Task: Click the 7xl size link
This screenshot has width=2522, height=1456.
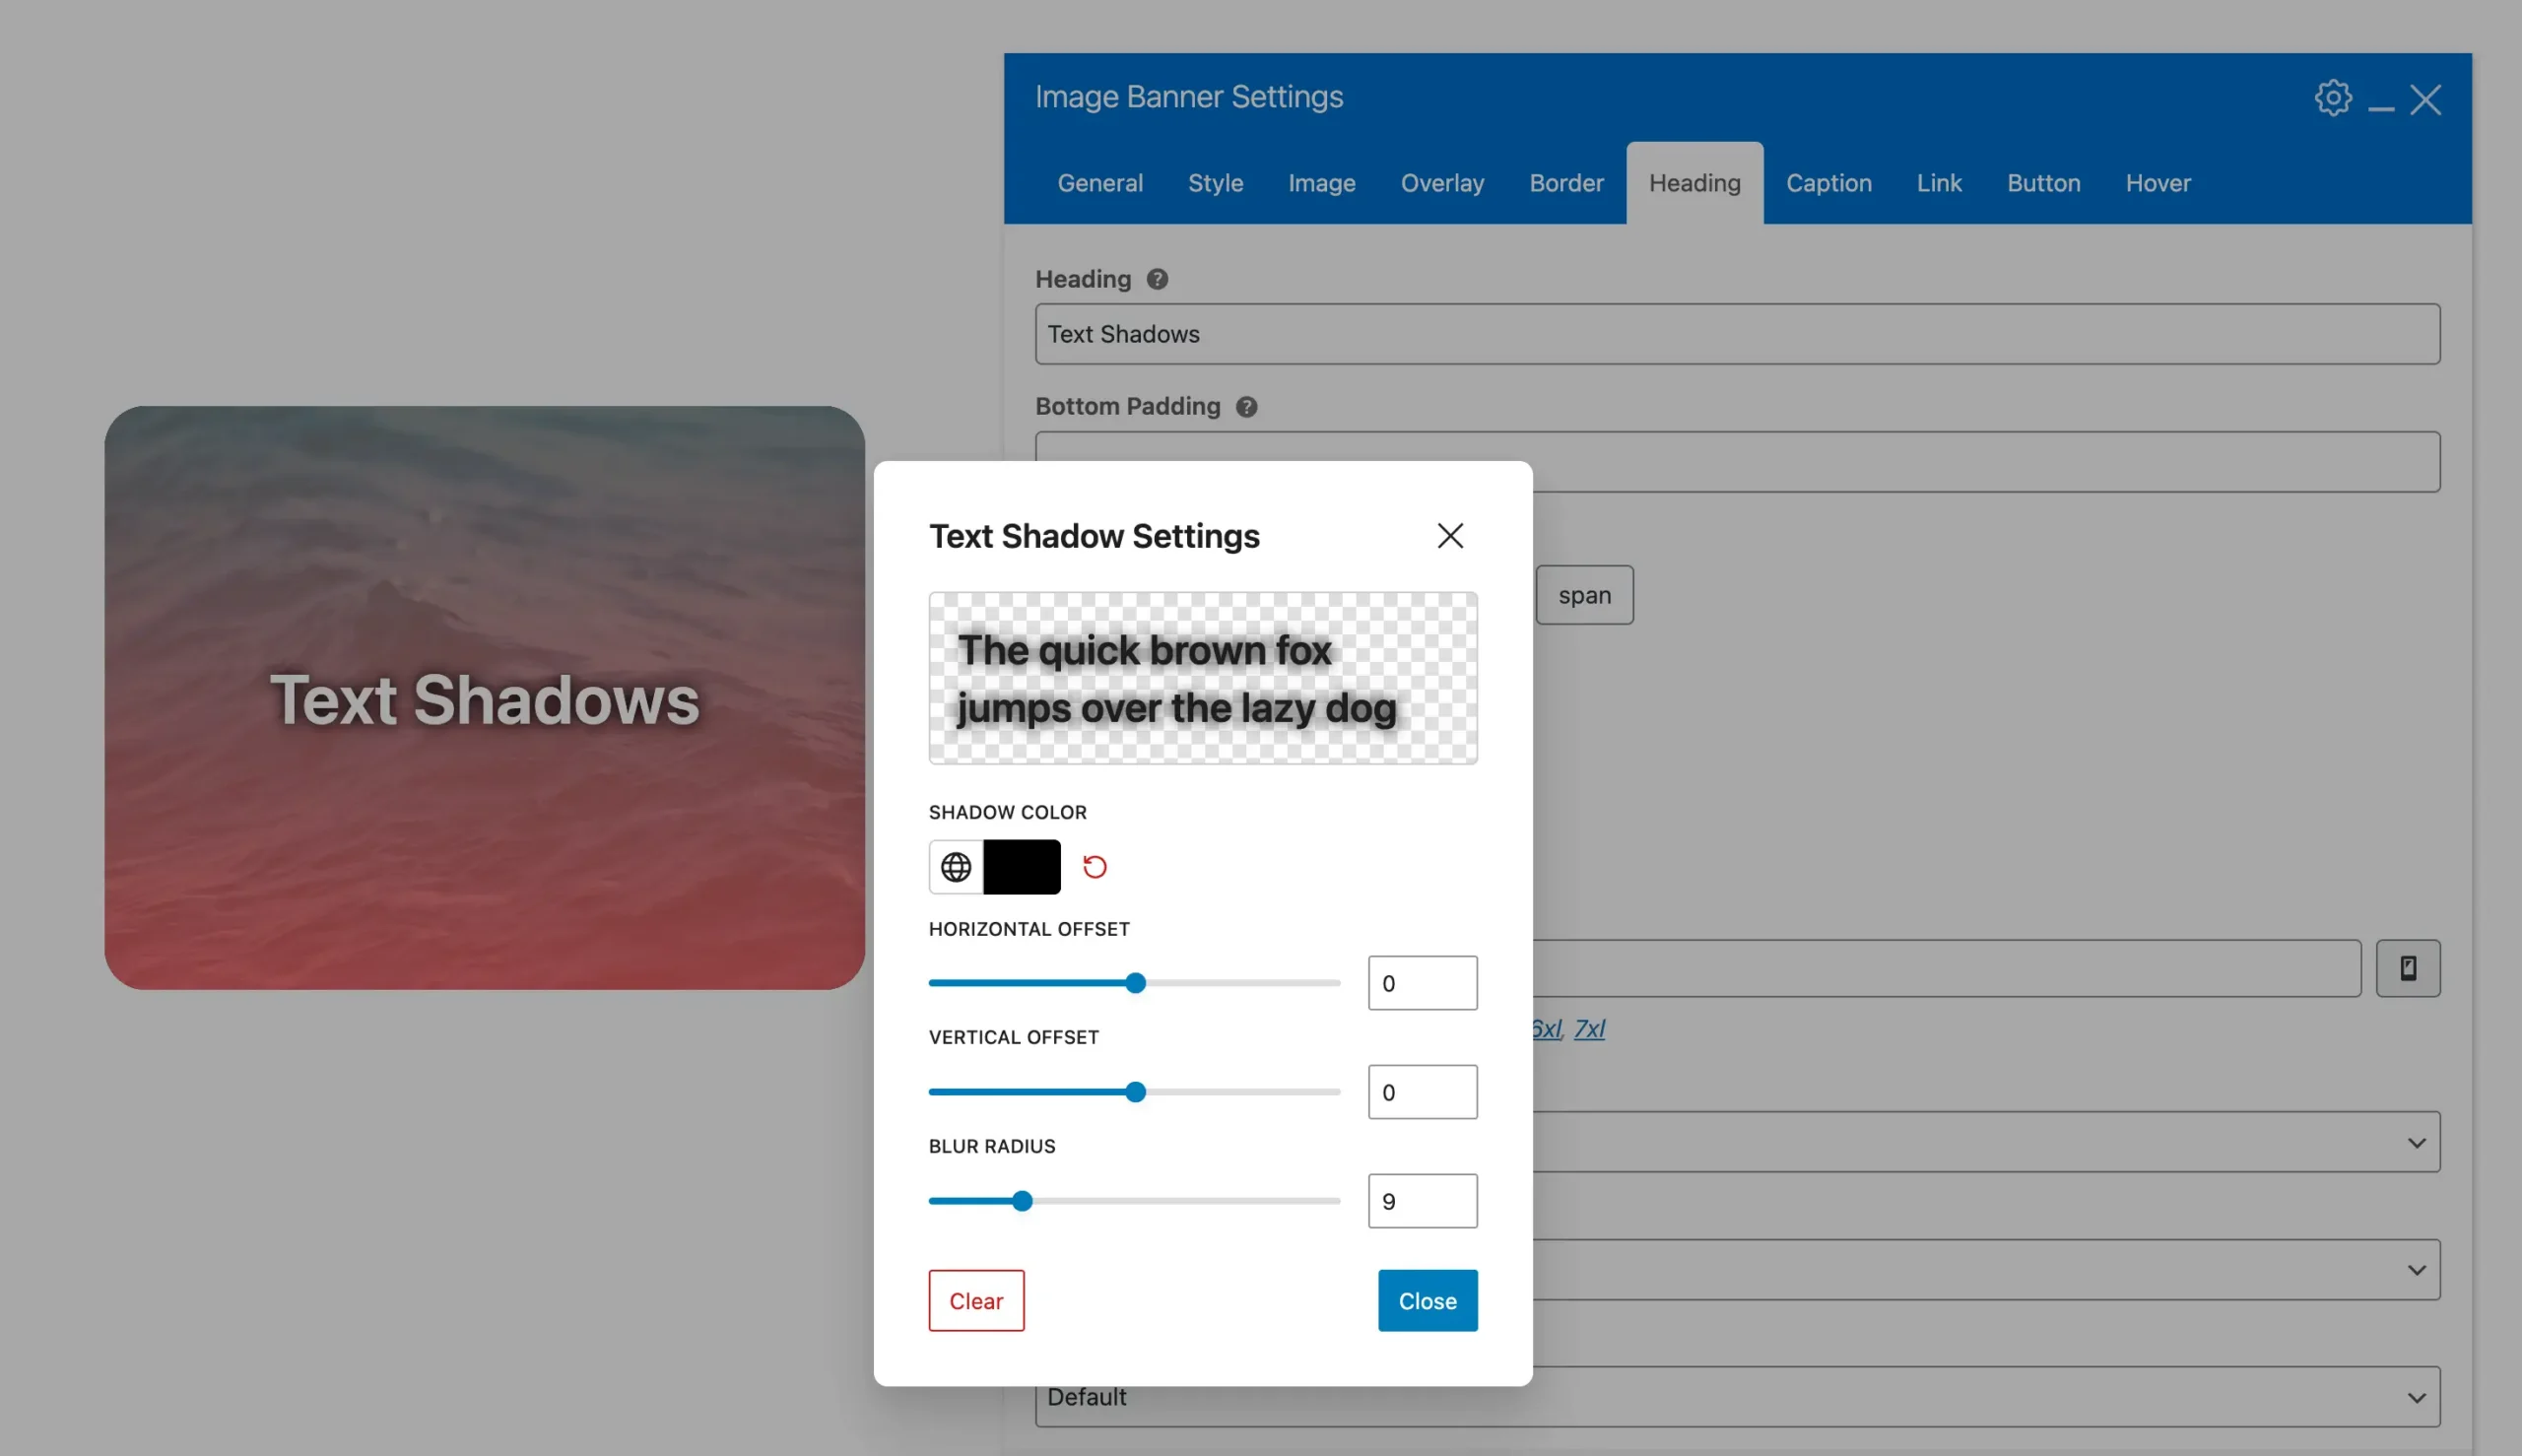Action: coord(1588,1028)
